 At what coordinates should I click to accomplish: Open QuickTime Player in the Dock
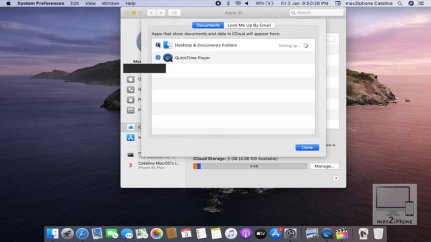coord(327,234)
